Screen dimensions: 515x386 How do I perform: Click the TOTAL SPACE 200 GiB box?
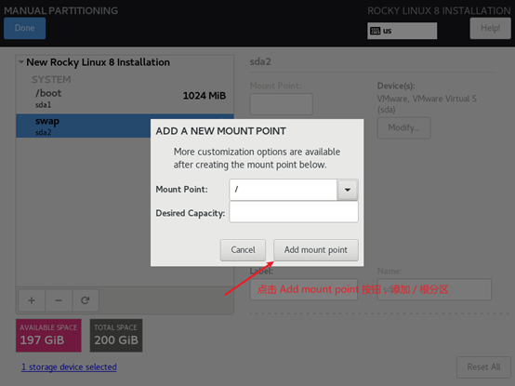(x=116, y=336)
